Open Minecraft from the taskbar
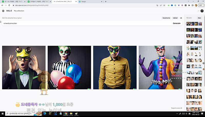 (x=50, y=114)
